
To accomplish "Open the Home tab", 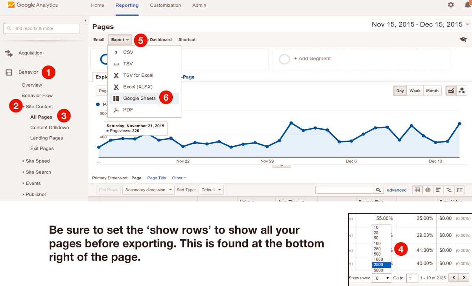I will [x=98, y=6].
